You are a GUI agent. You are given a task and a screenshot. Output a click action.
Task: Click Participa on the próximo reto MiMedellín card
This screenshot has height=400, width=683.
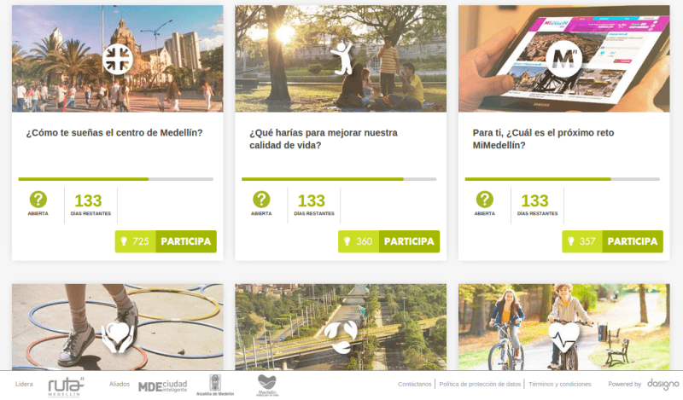click(x=633, y=241)
